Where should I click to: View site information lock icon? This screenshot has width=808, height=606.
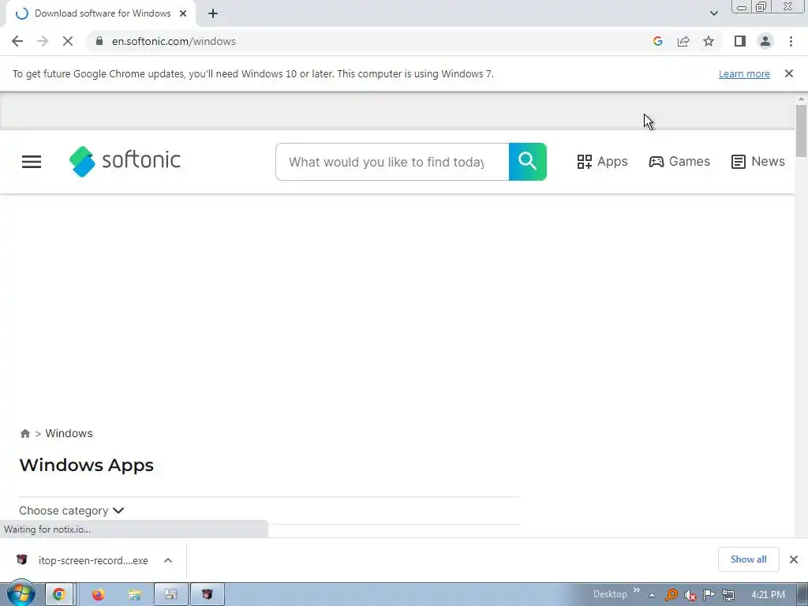pyautogui.click(x=99, y=41)
